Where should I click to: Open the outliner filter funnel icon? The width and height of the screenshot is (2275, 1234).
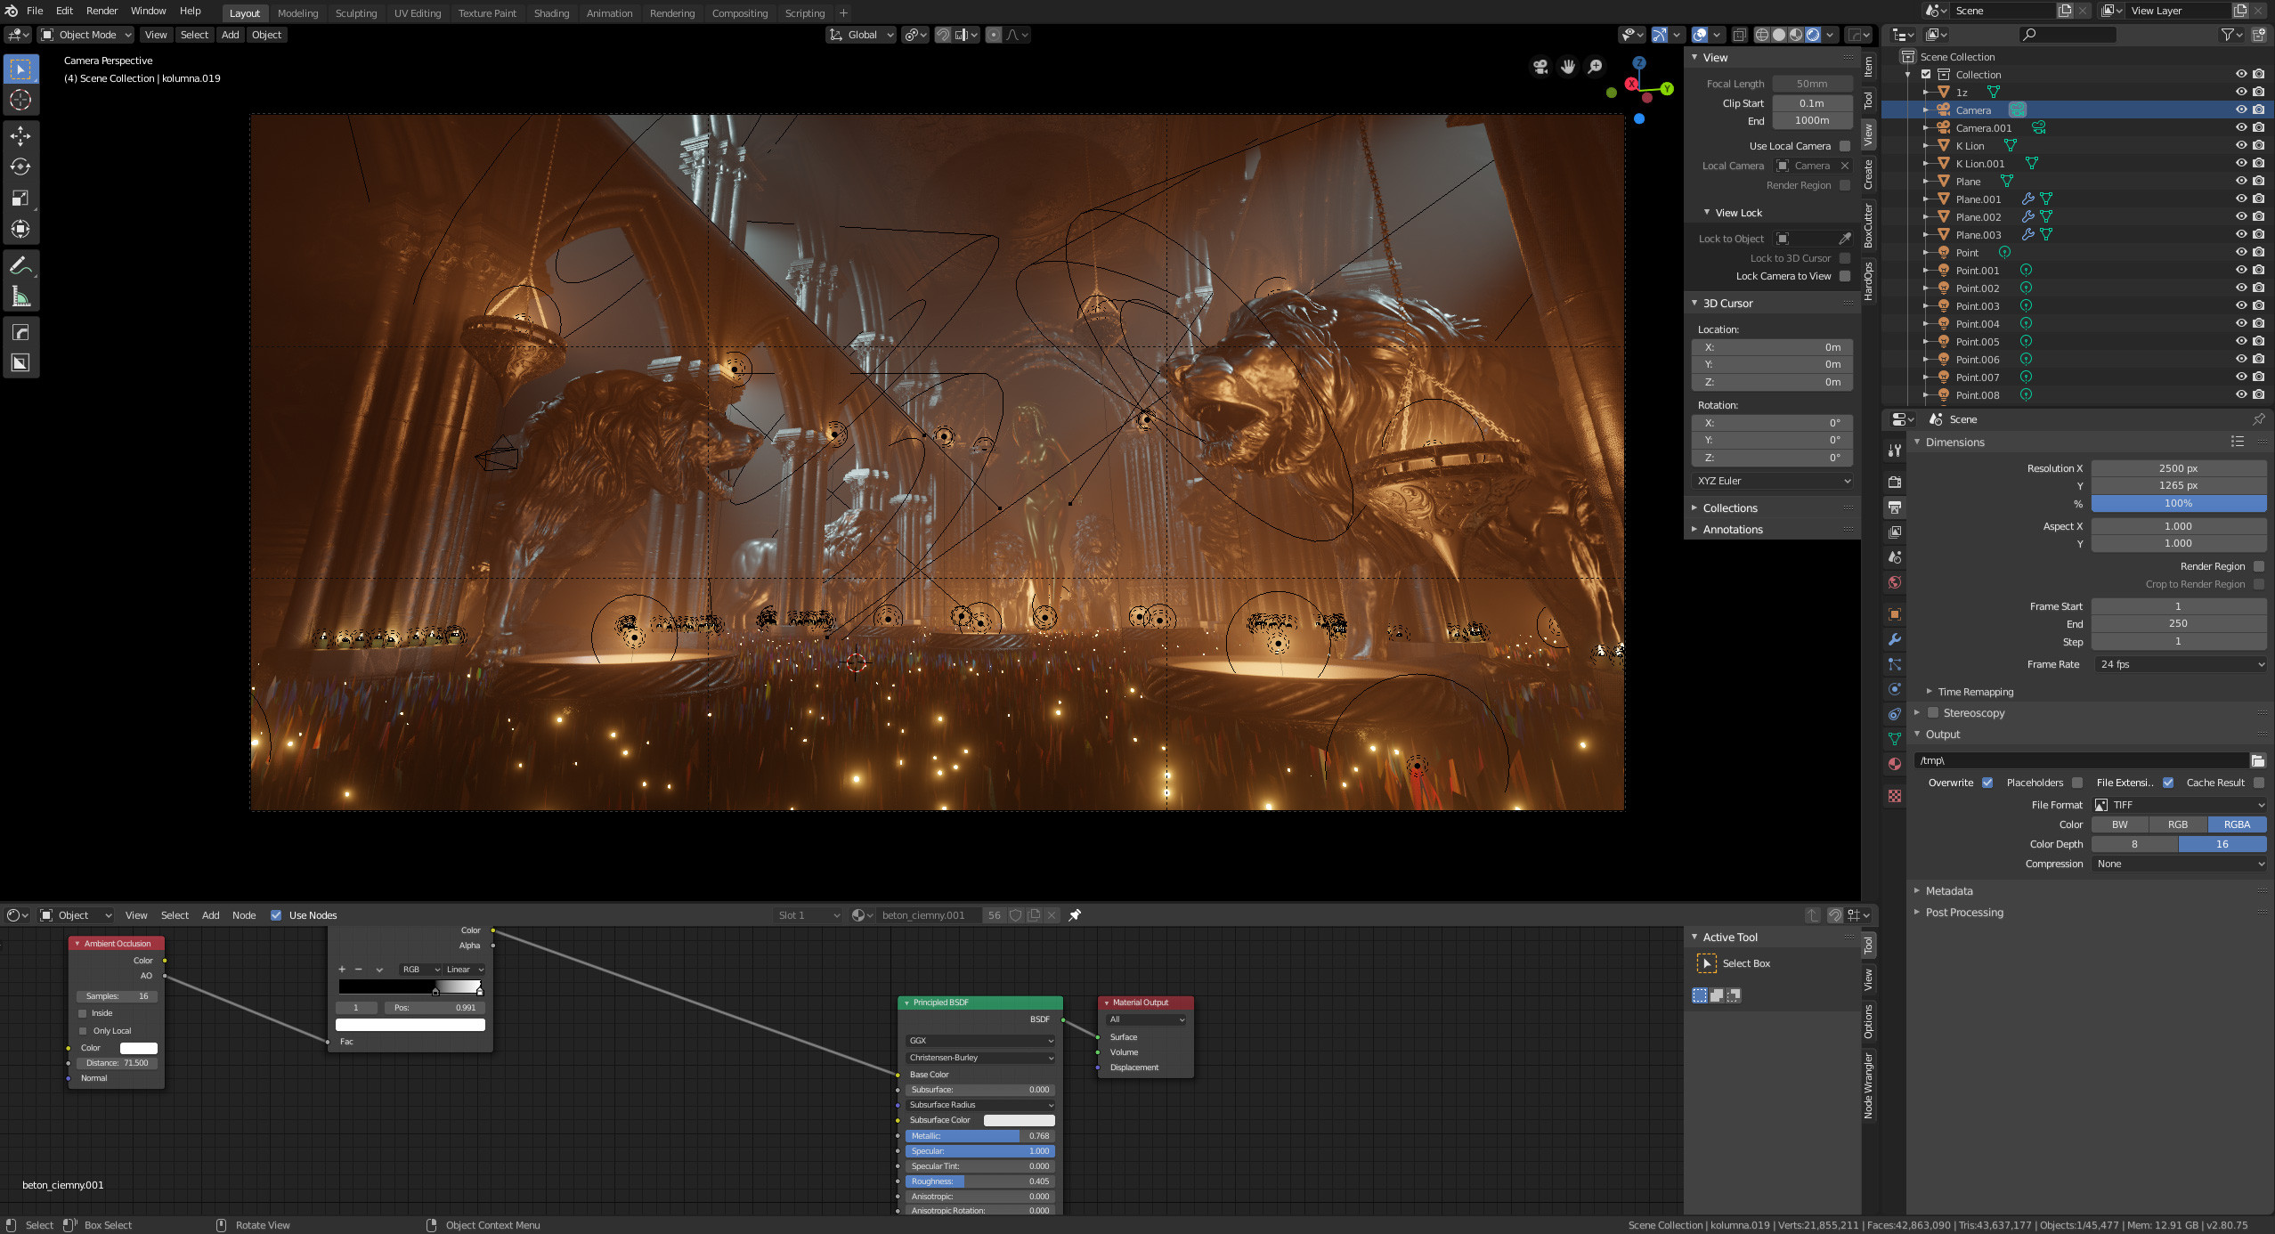(x=2228, y=35)
